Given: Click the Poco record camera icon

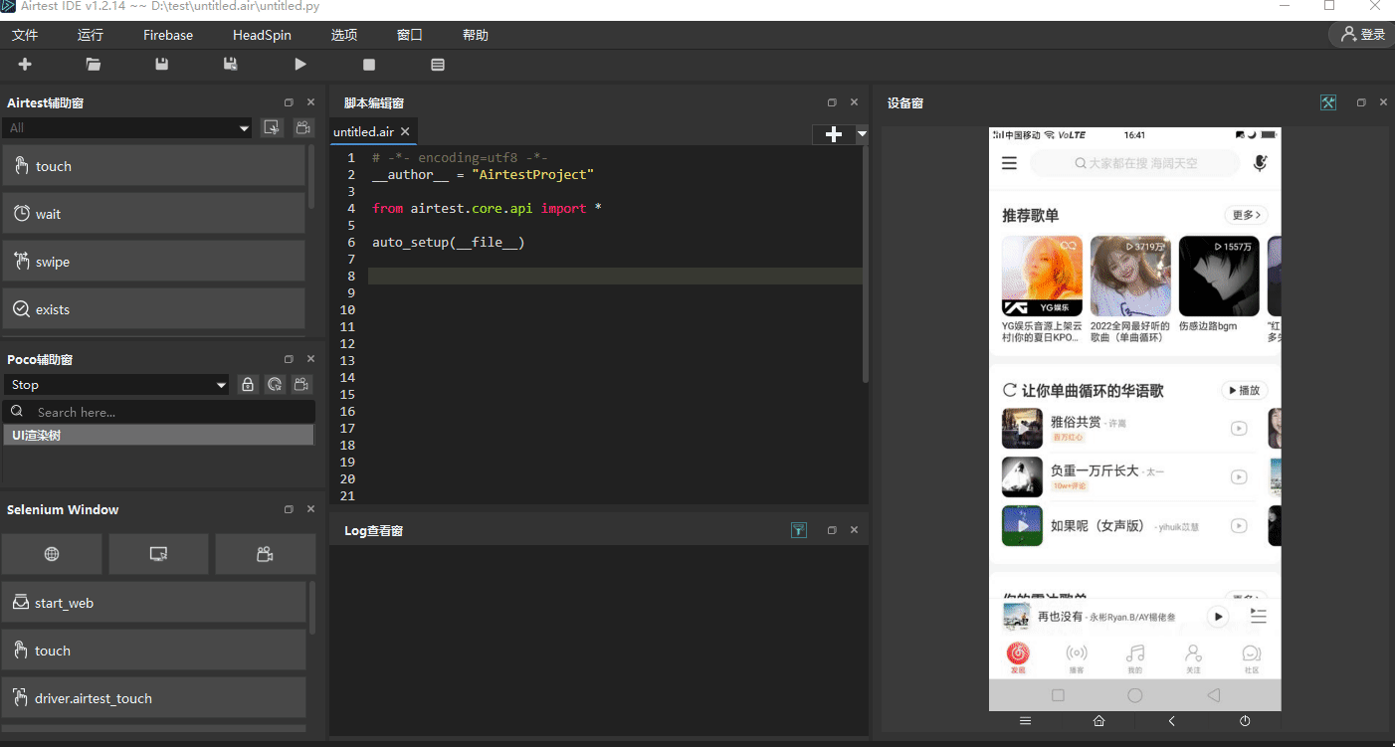Looking at the screenshot, I should pyautogui.click(x=302, y=385).
